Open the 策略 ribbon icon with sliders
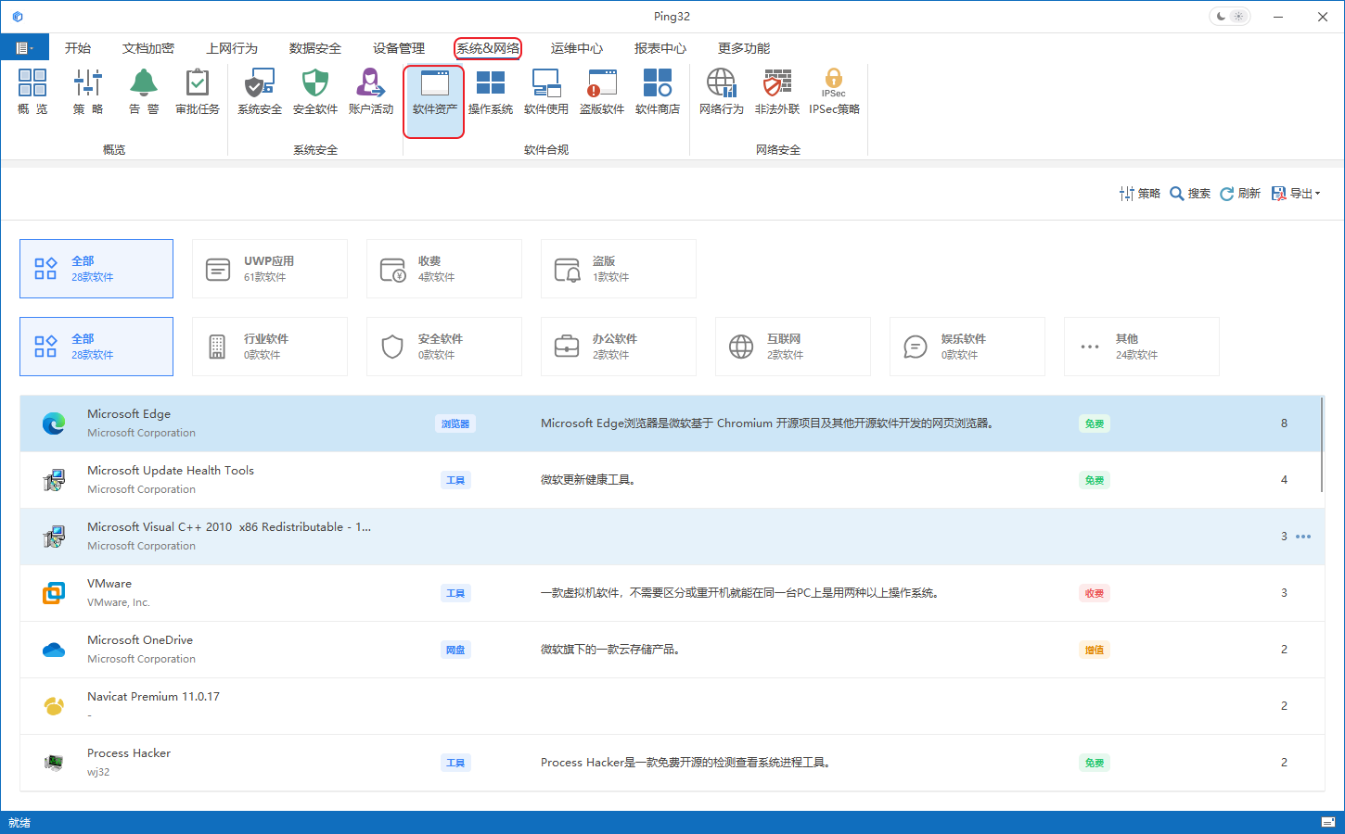 88,91
